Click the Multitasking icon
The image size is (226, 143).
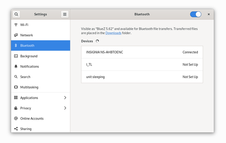[x=16, y=87]
